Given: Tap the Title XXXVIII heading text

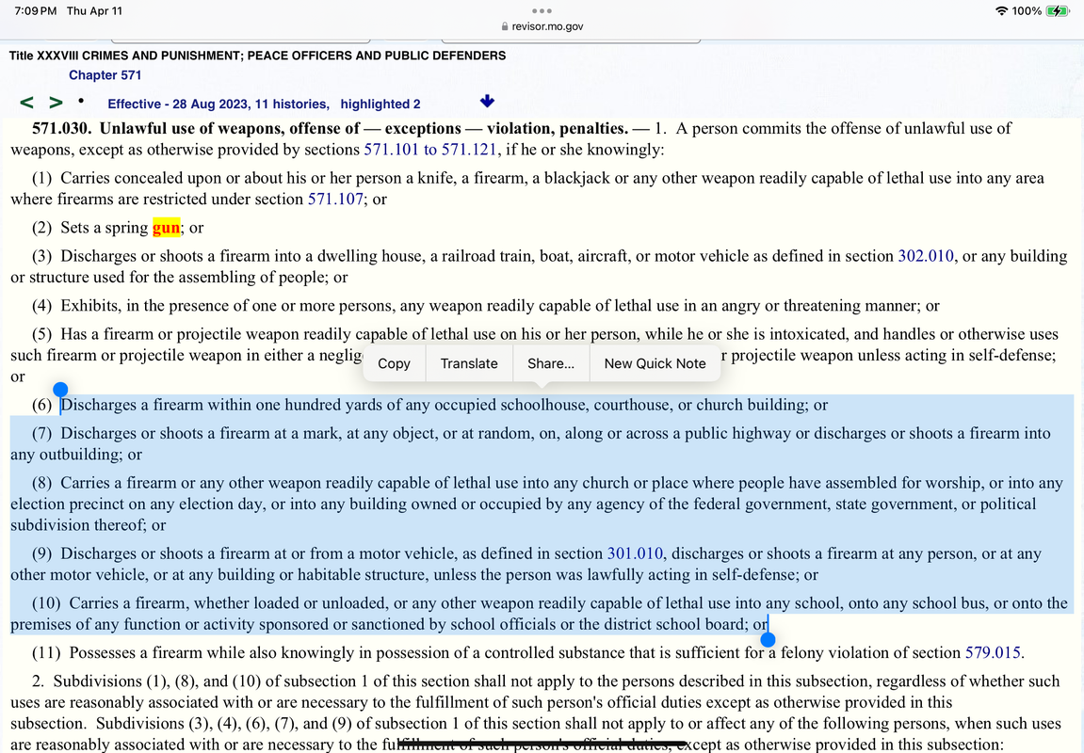Looking at the screenshot, I should click(257, 56).
